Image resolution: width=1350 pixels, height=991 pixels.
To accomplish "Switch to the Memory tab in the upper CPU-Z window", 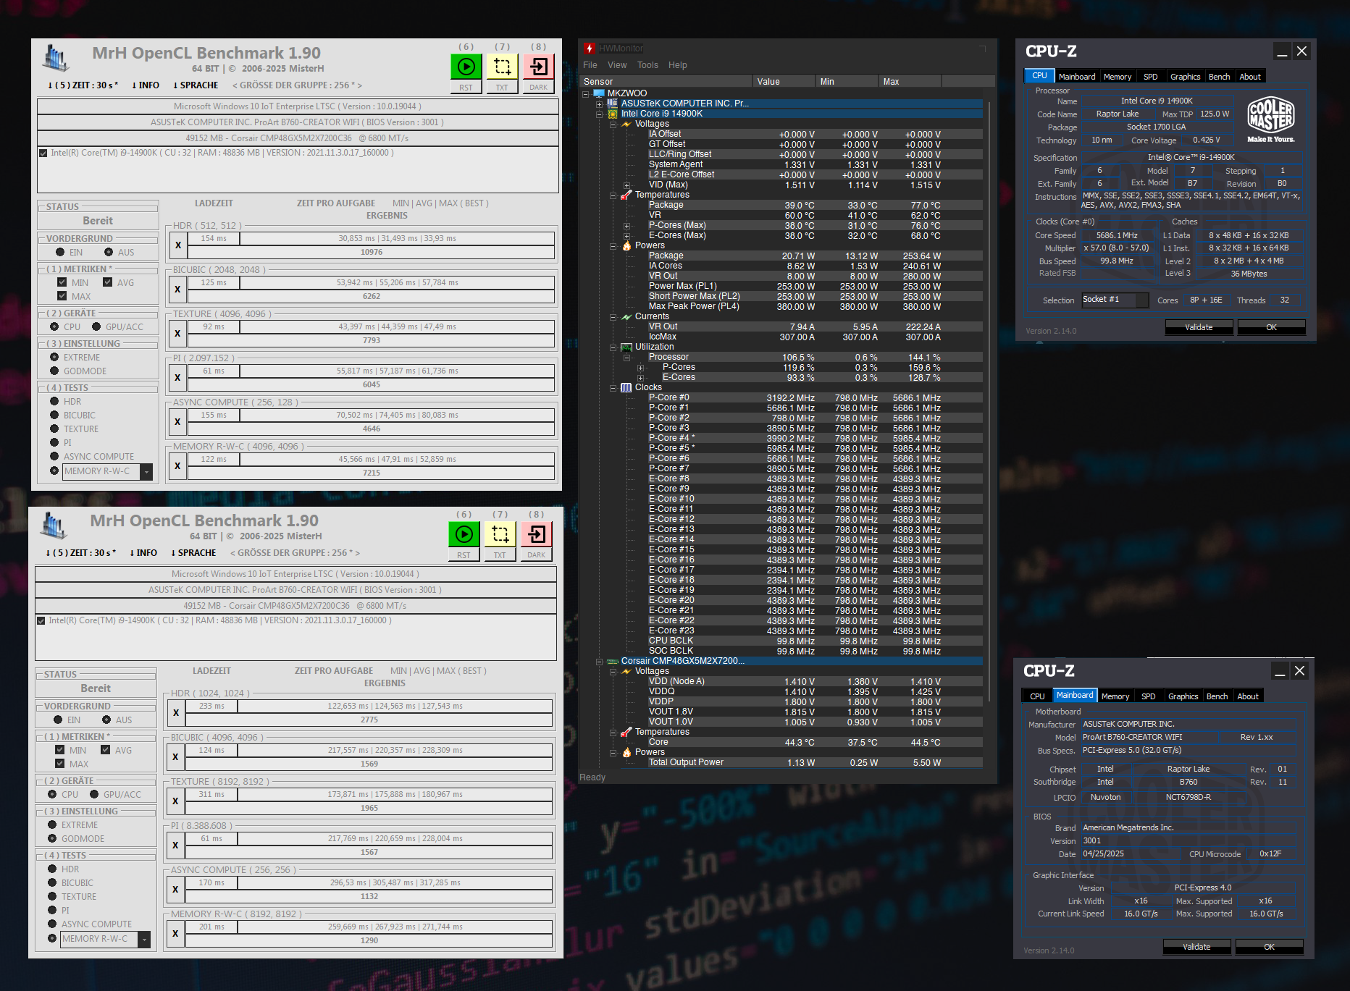I will pos(1117,77).
